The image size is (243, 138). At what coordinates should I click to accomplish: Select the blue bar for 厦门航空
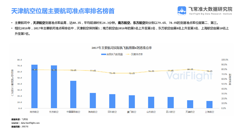132,102
